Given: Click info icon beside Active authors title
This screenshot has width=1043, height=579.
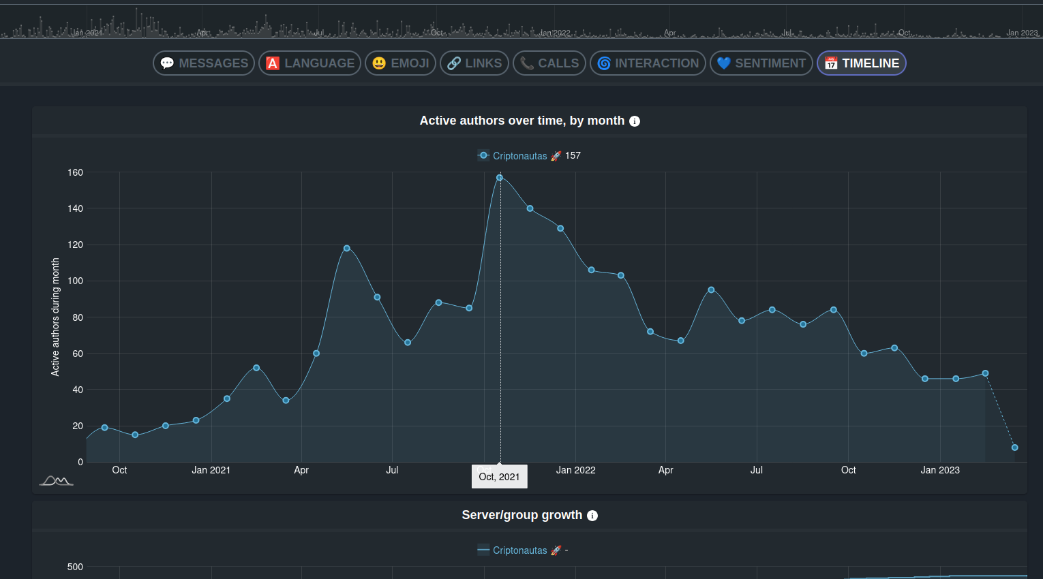Looking at the screenshot, I should [x=635, y=121].
